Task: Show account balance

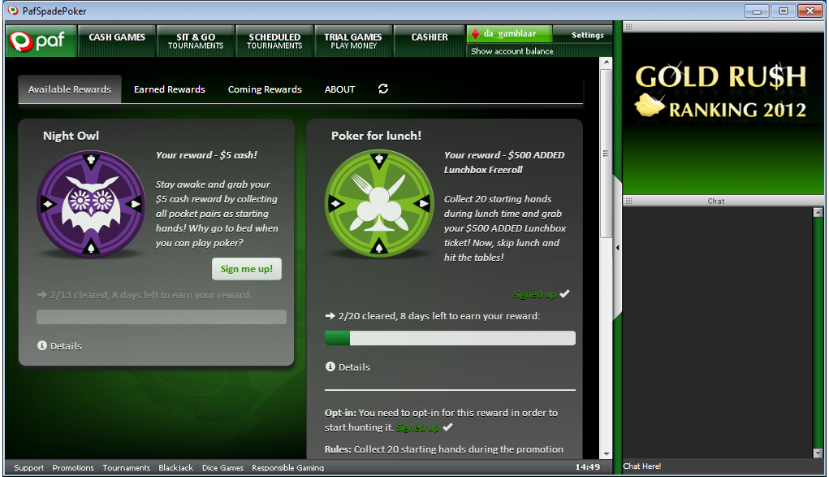Action: 512,51
